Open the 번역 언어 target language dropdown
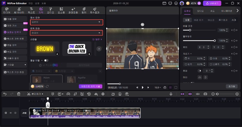Image resolution: width=242 pixels, height=127 pixels. [x=66, y=33]
